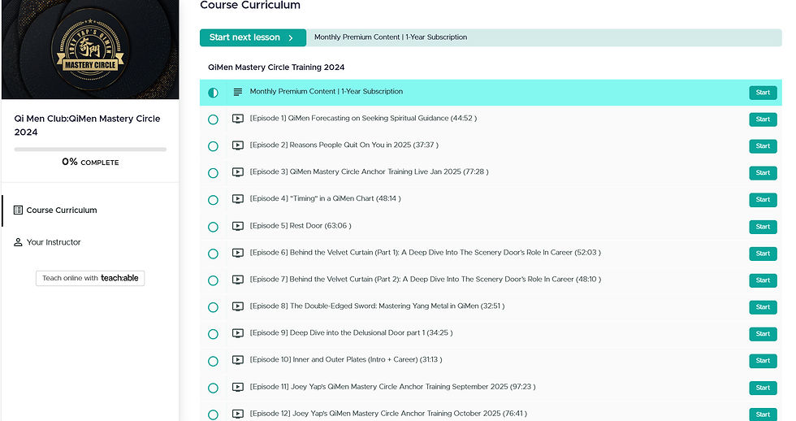Click the 0% complete progress bar
The image size is (796, 421).
point(90,150)
